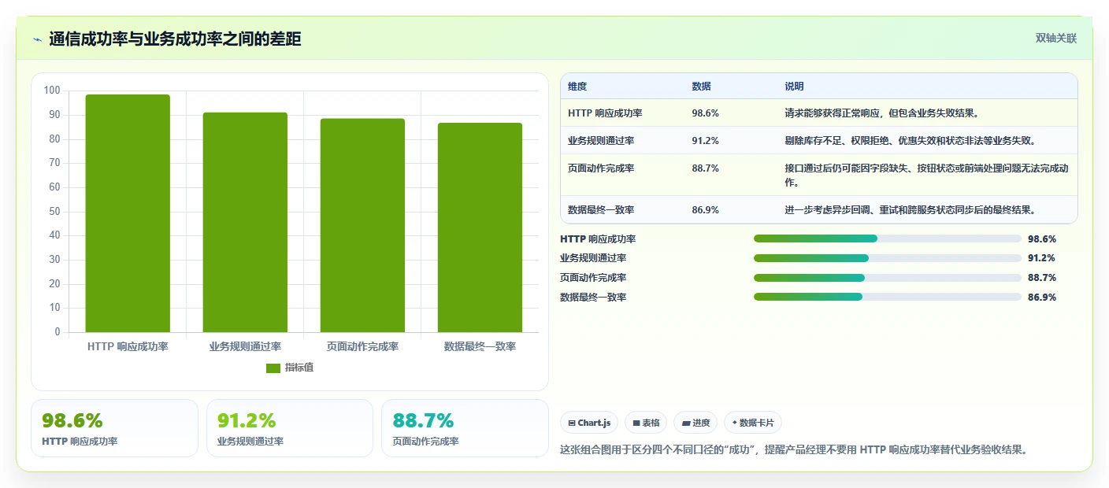Screen dimensions: 1109x488
Task: Click the HTTP 响应成功率 chart bar
Action: tap(128, 213)
